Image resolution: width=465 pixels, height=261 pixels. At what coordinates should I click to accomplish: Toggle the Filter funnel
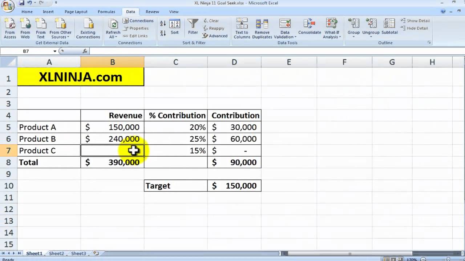click(193, 27)
